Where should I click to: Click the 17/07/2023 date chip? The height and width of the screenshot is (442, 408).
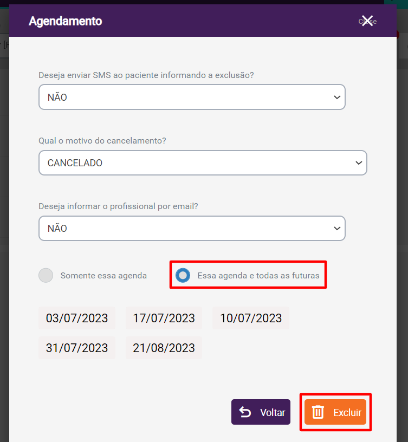pyautogui.click(x=164, y=318)
